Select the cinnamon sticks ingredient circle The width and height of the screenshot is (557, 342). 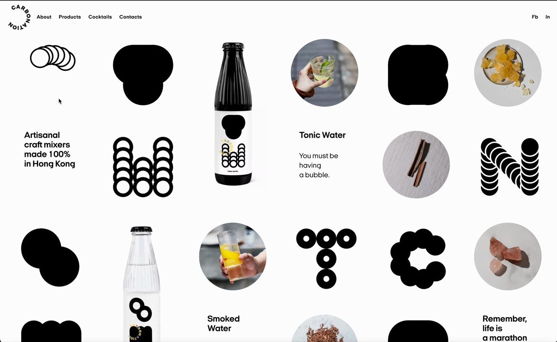click(x=416, y=165)
